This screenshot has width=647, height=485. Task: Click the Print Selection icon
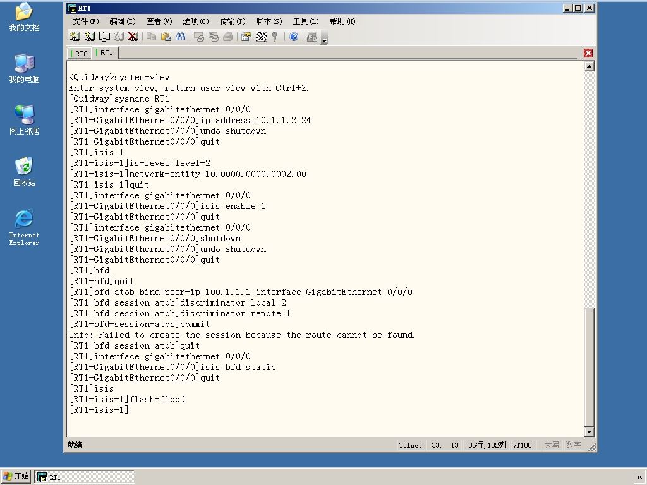tap(214, 37)
